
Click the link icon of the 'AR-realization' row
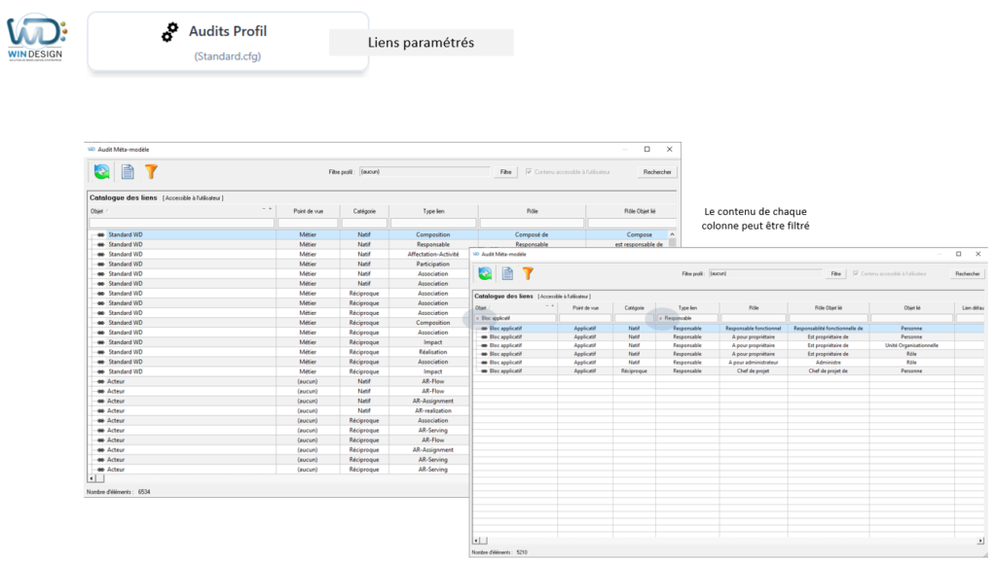pos(100,411)
